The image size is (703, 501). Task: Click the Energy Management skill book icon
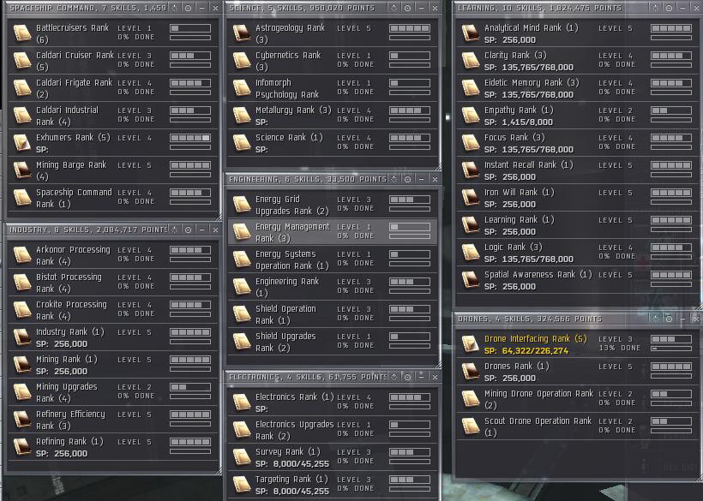point(242,232)
